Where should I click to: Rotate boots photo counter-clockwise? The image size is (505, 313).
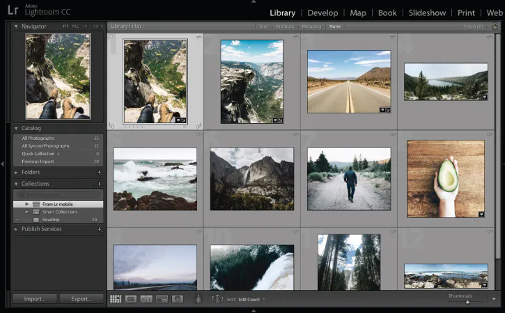pyautogui.click(x=111, y=125)
